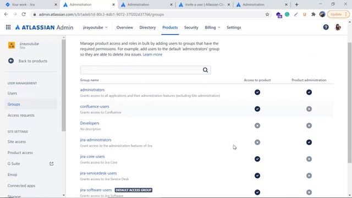
Task: Toggle Product administration for jira-core-users
Action: coord(309,159)
